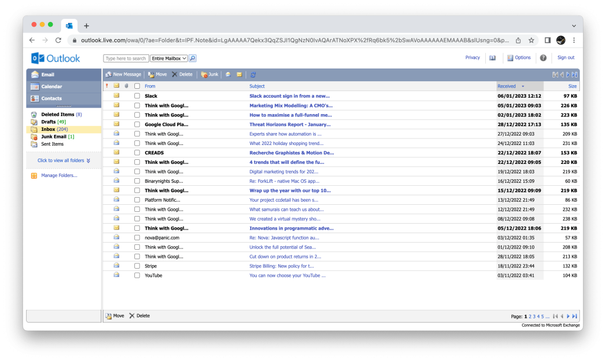606x361 pixels.
Task: Click Delete in the top toolbar
Action: [x=182, y=75]
